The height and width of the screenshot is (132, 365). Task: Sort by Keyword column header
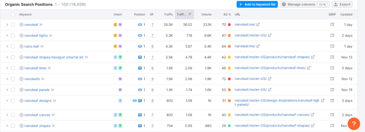coord(25,15)
